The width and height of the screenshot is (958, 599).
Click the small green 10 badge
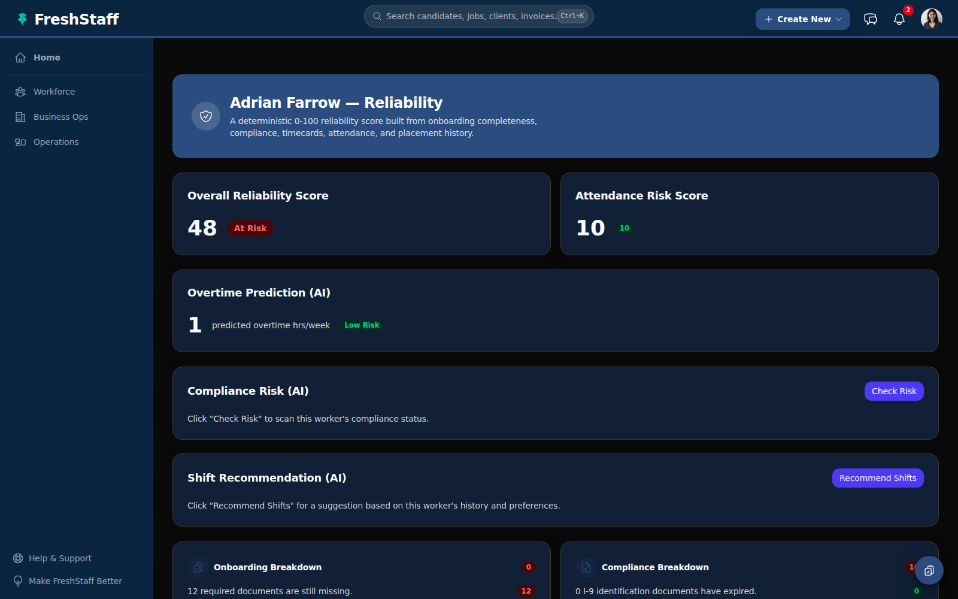(624, 228)
